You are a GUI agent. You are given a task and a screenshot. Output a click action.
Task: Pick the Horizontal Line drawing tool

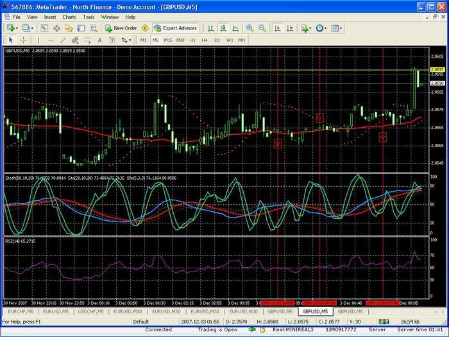[51, 40]
